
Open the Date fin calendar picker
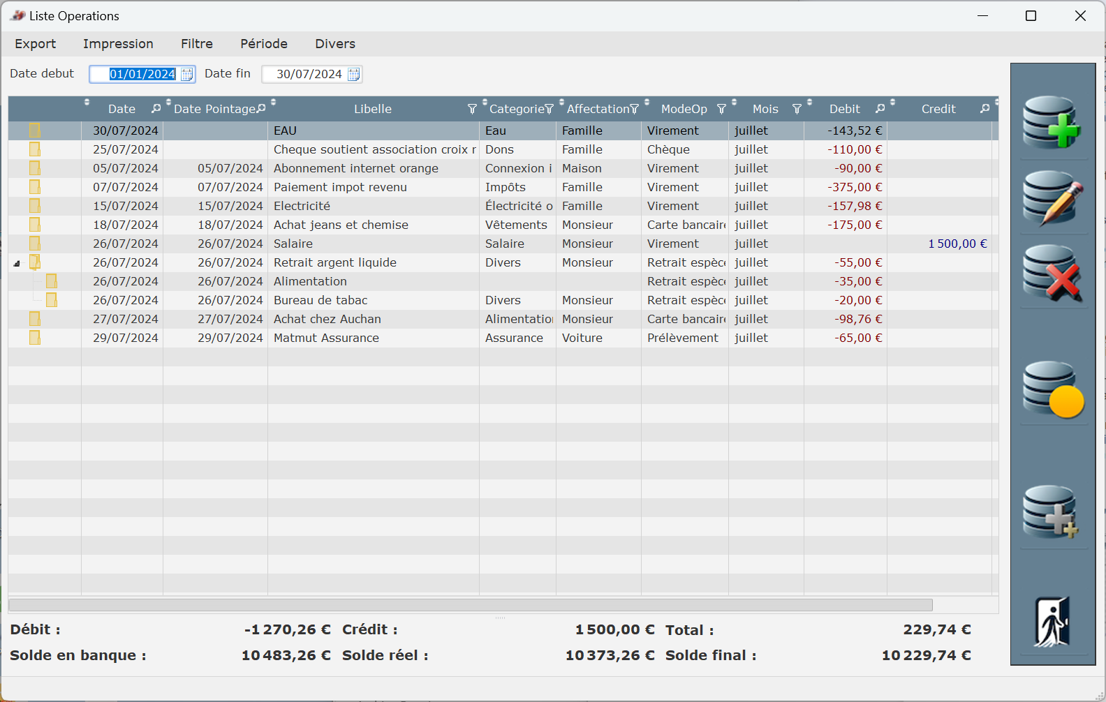(x=354, y=75)
